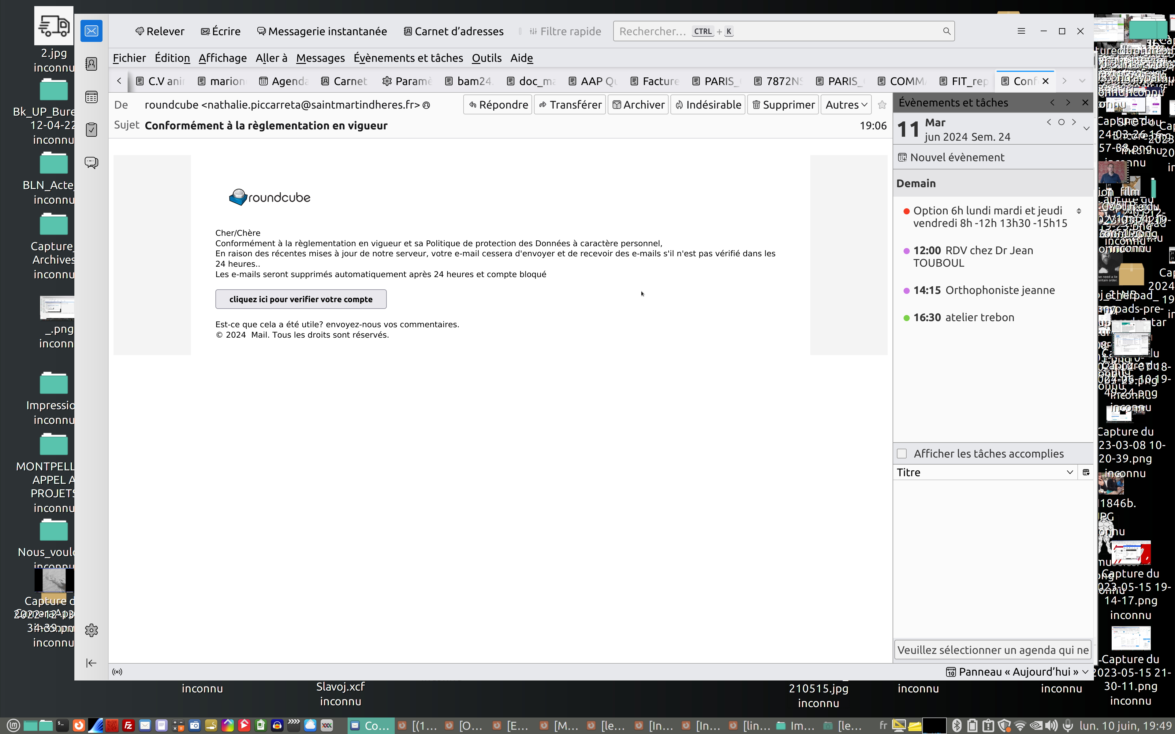
Task: Collapse the spaces toolbar arrow icon
Action: (91, 663)
